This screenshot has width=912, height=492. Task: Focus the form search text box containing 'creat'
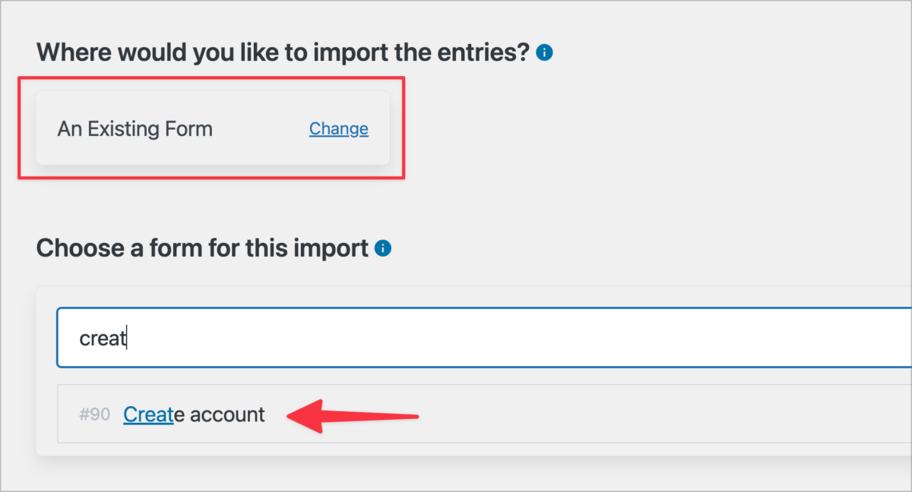coord(304,338)
